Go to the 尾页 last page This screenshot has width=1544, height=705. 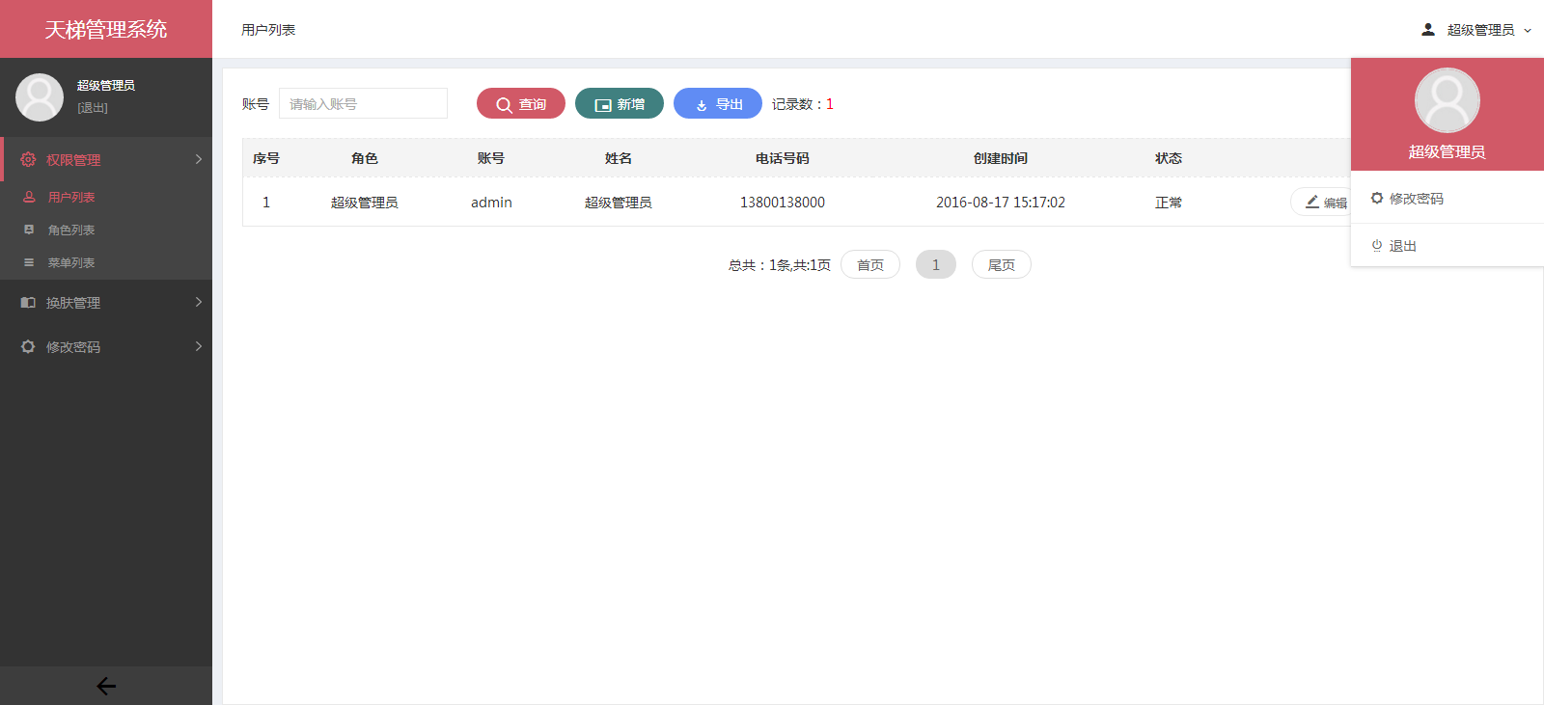pyautogui.click(x=1002, y=264)
